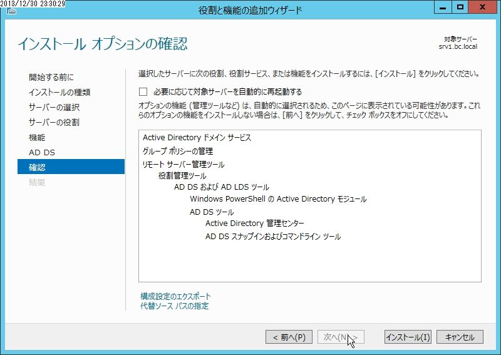
Task: Select the サーバーの役割 step
Action: [x=54, y=122]
